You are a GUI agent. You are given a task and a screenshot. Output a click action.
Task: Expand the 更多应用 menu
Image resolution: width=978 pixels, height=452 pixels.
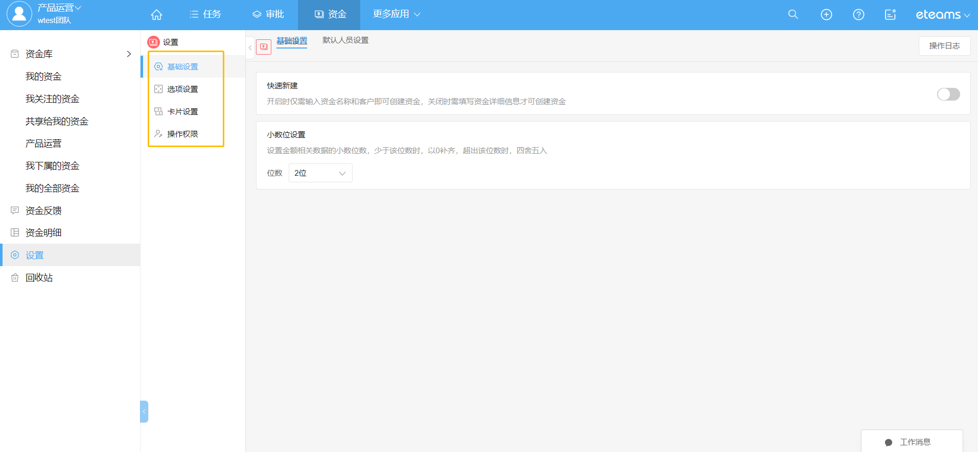[396, 14]
